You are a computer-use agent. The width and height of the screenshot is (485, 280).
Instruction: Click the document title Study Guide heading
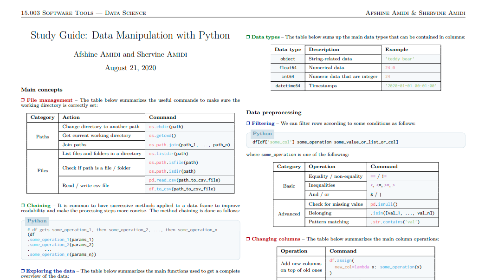(x=130, y=35)
